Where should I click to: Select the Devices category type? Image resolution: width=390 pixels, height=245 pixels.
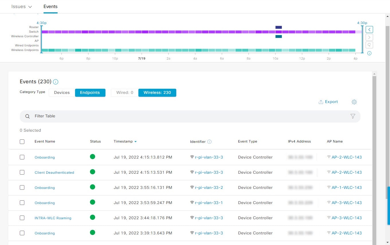(x=62, y=92)
